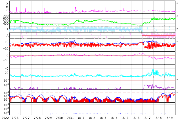Click the M flare-class axis label

pos(7,7)
